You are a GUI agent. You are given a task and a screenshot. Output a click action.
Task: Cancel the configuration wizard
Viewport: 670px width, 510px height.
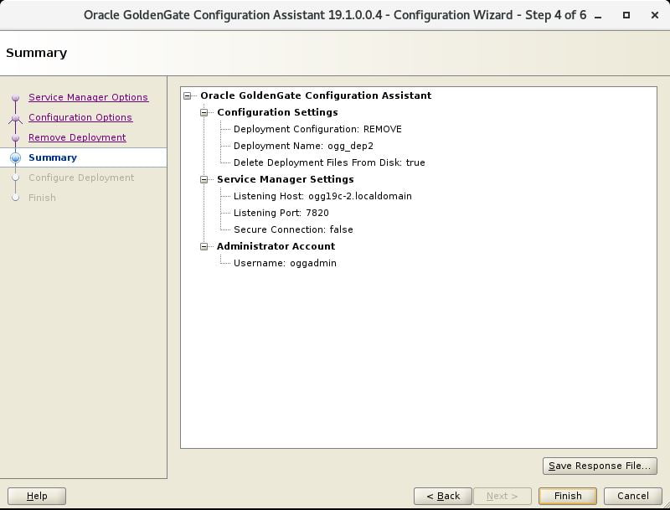click(x=632, y=496)
